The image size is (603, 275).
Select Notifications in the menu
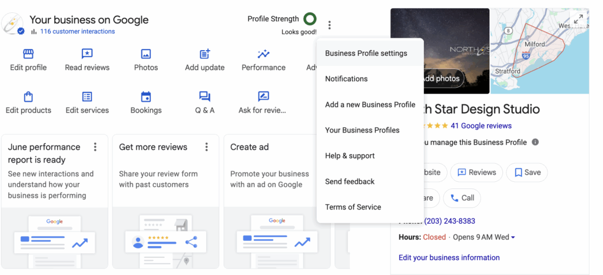coord(370,79)
